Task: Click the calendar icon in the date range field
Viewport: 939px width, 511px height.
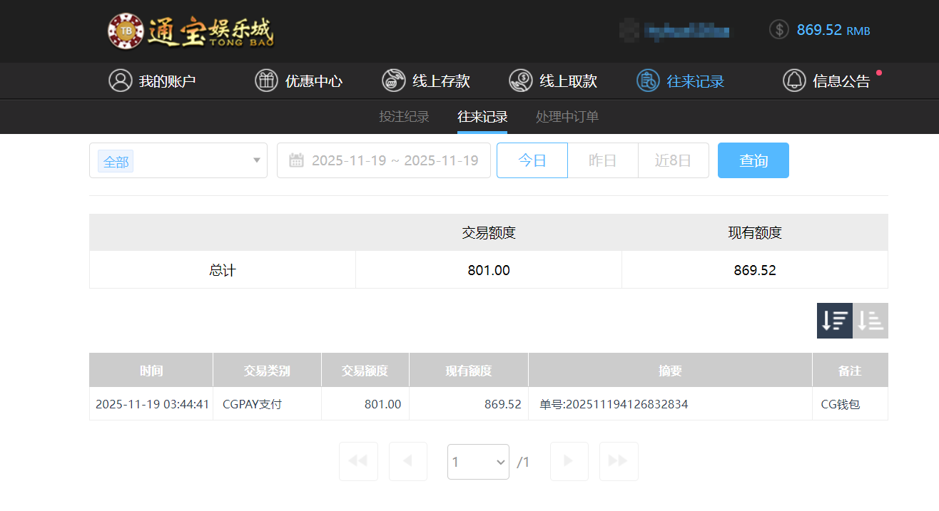Action: pos(297,160)
